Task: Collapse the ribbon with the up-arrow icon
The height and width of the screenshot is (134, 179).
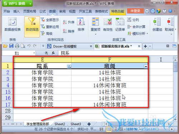Action: (147, 11)
